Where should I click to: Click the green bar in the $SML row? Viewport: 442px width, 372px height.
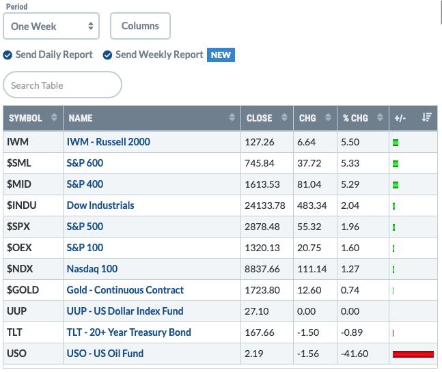pyautogui.click(x=396, y=164)
